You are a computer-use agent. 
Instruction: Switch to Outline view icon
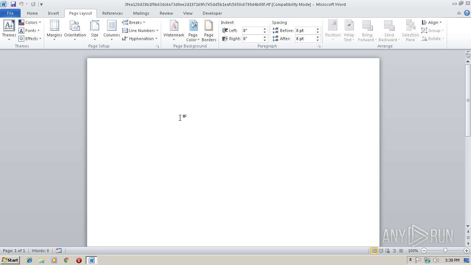pyautogui.click(x=394, y=251)
